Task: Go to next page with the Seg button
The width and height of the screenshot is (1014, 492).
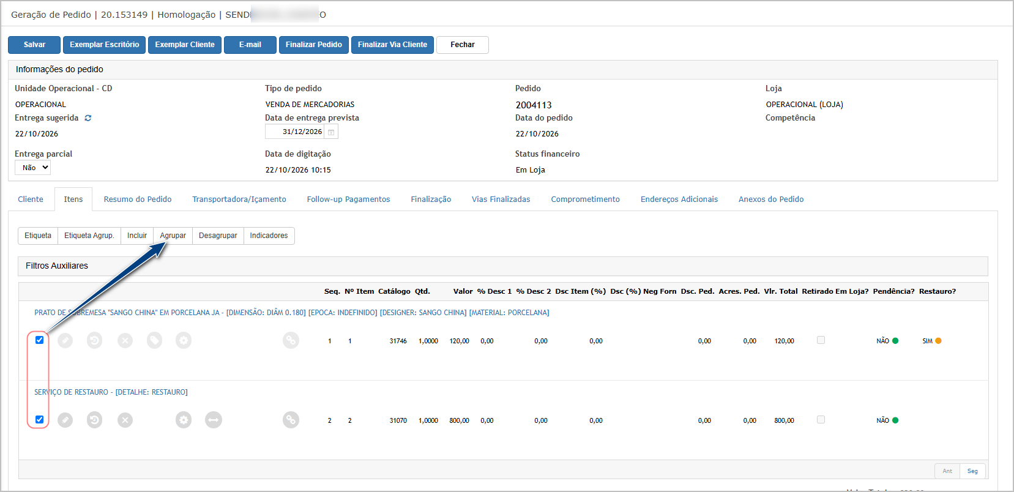Action: point(972,471)
